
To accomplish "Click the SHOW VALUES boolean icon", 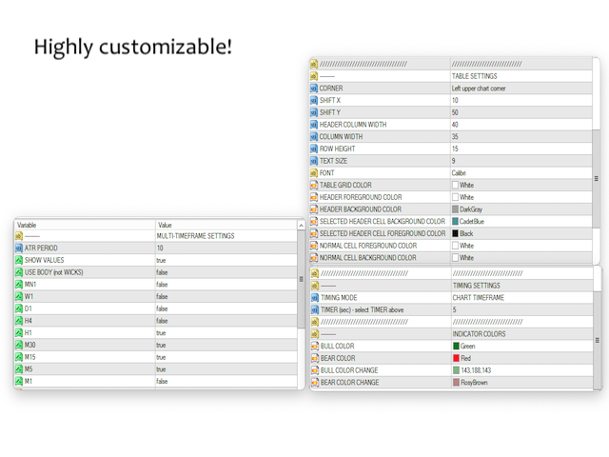I will coord(19,260).
